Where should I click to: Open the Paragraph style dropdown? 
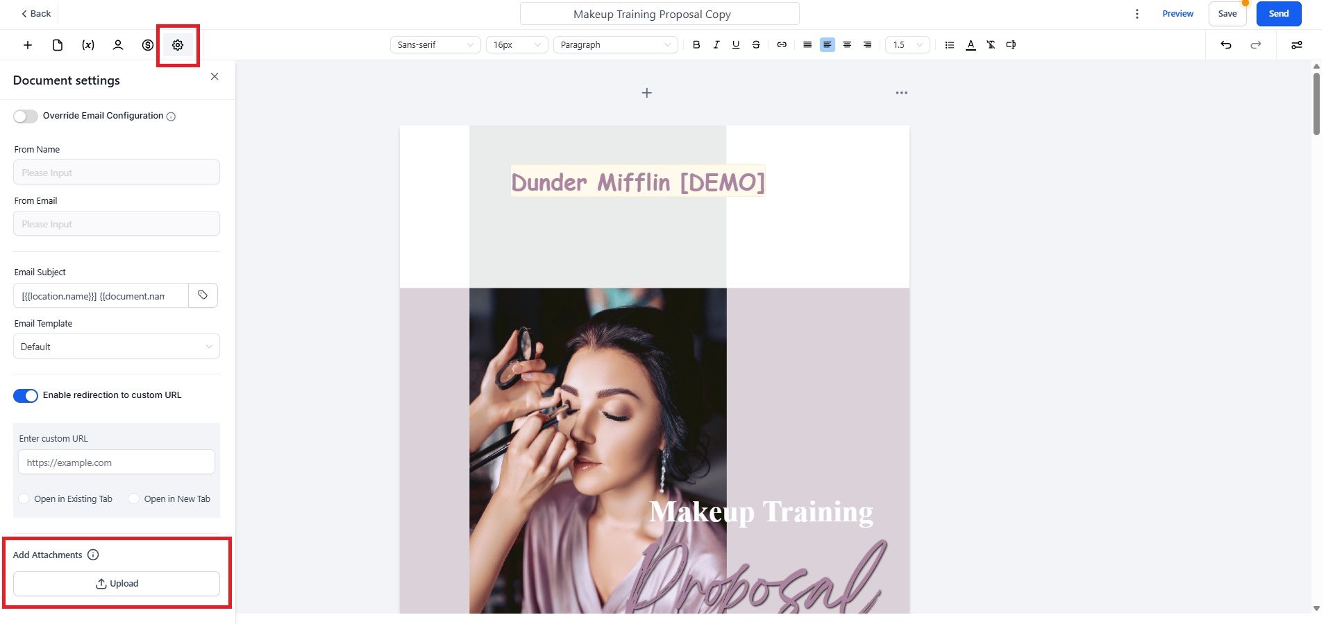point(616,44)
